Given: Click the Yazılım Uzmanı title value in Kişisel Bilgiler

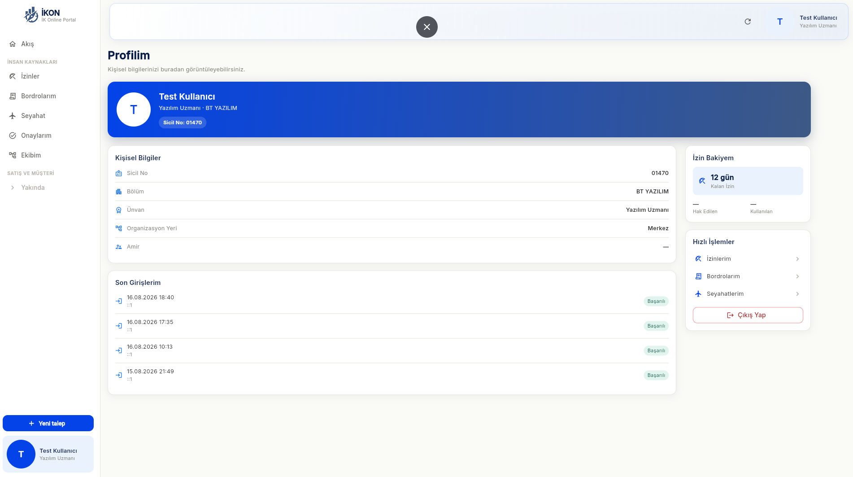Looking at the screenshot, I should 647,210.
